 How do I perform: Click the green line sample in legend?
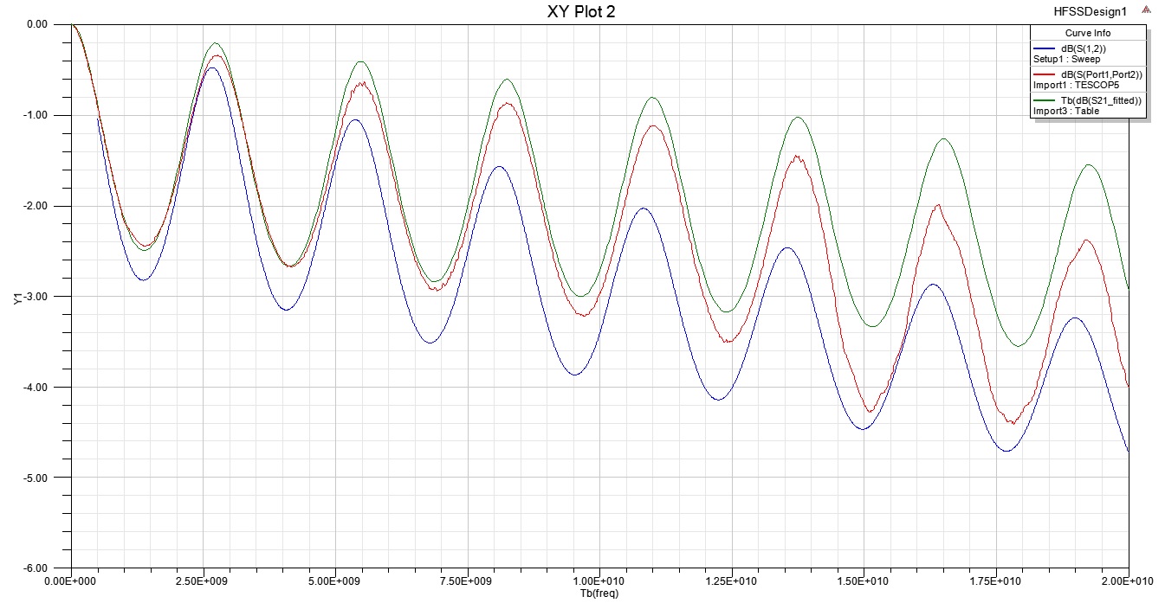[1044, 100]
